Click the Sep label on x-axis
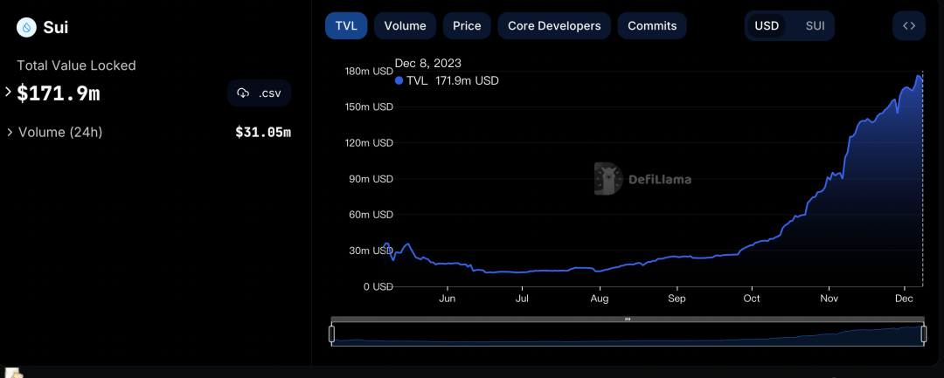The image size is (944, 378). tap(677, 299)
